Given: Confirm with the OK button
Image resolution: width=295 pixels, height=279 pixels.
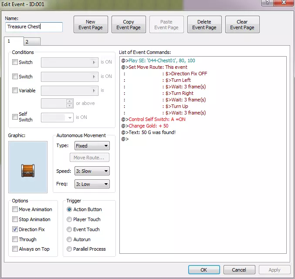Looking at the screenshot, I should (x=204, y=270).
